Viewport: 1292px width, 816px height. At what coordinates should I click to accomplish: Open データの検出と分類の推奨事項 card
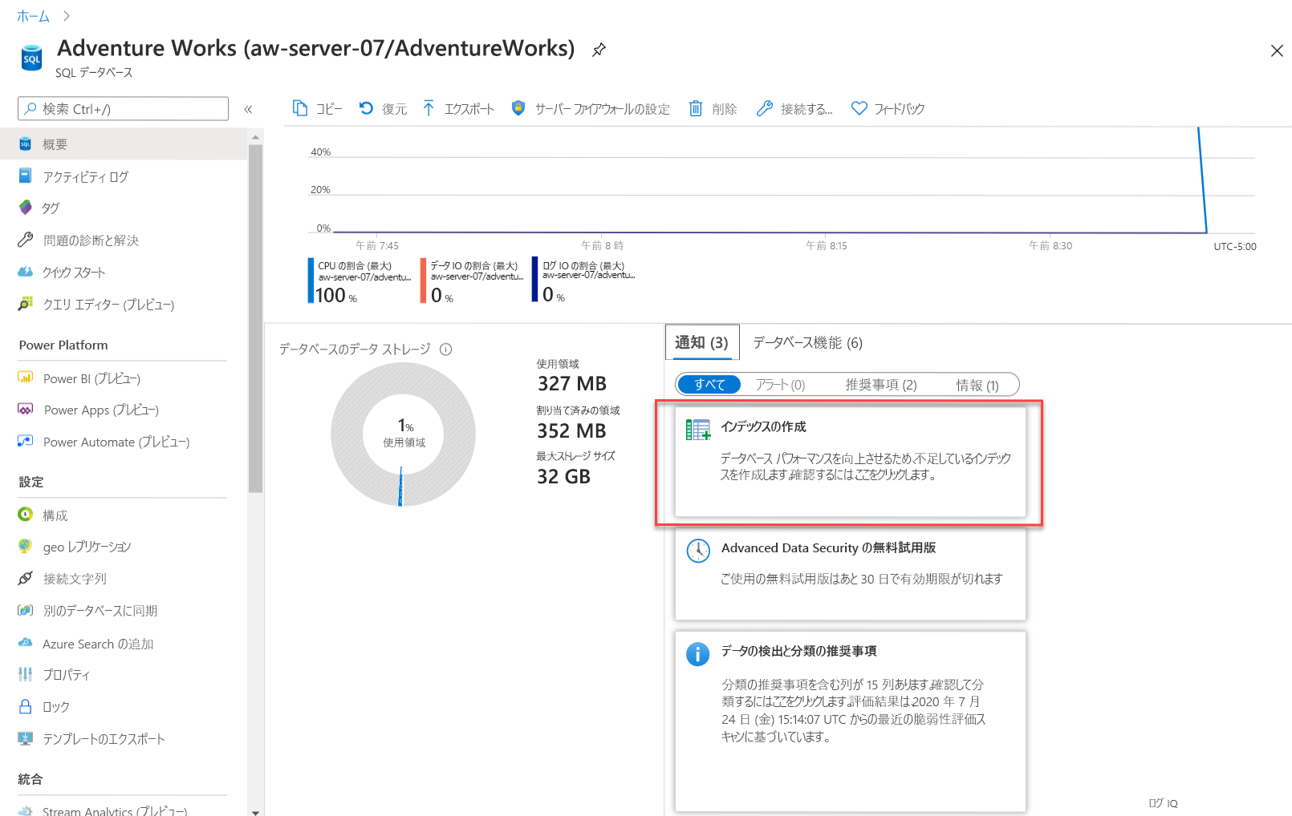tap(850, 721)
